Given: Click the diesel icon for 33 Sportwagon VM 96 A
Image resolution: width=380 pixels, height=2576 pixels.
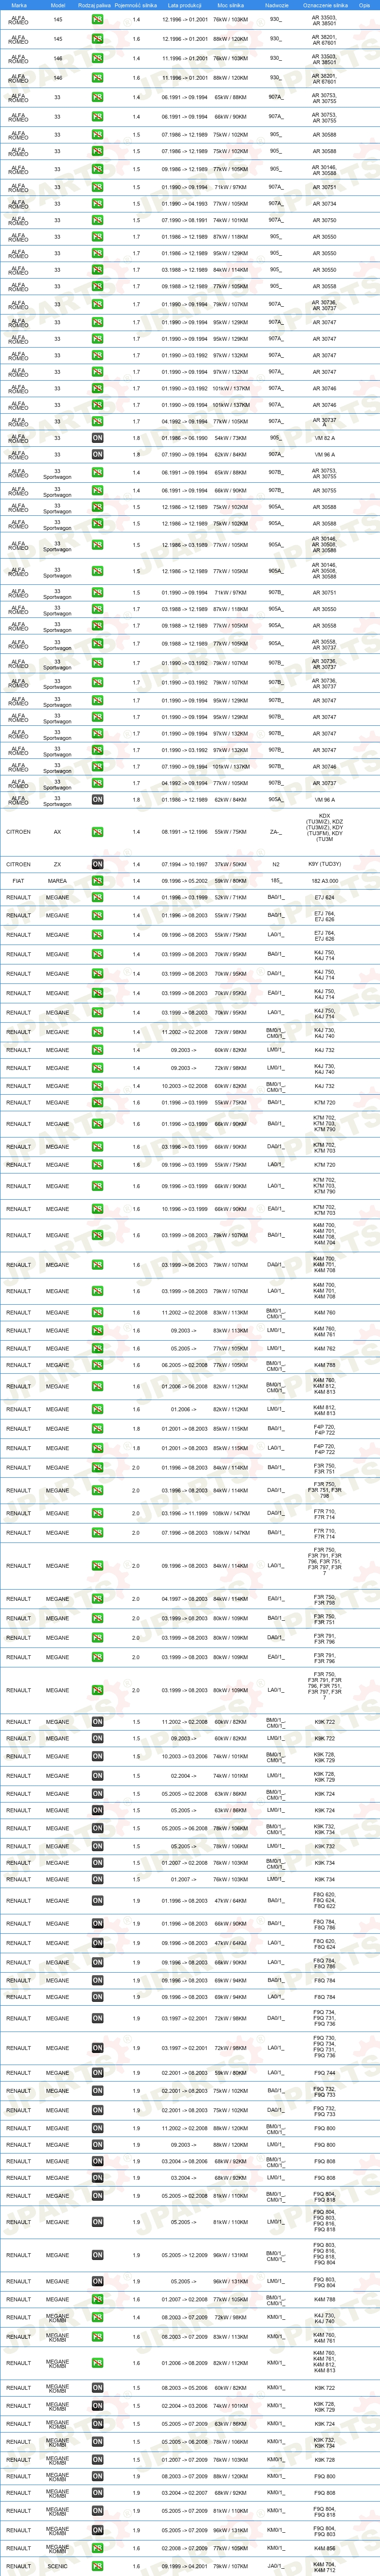Looking at the screenshot, I should click(x=97, y=800).
